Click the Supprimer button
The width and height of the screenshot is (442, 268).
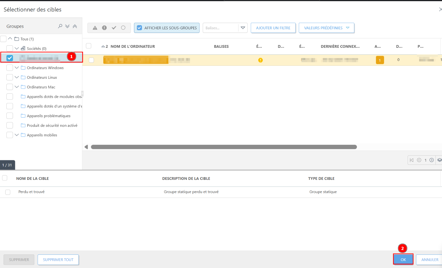click(19, 260)
